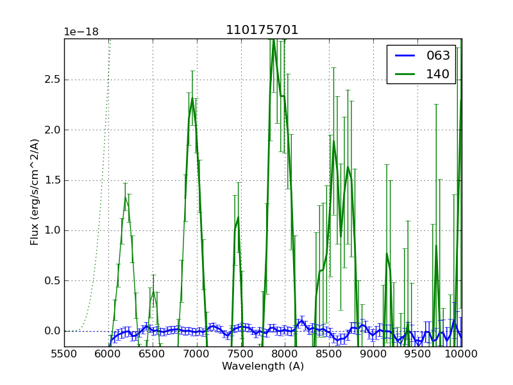Click the green peak top near 6200 wavelength
513x385 pixels.
[x=126, y=196]
